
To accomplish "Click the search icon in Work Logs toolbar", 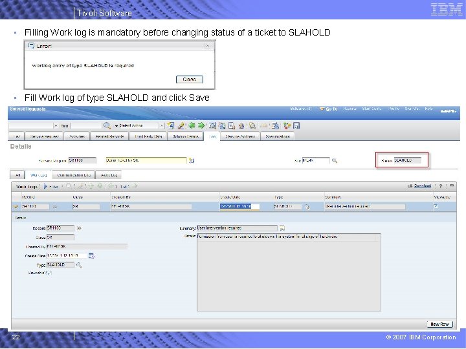I will pos(69,186).
